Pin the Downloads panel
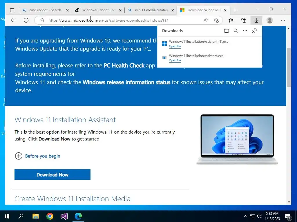The height and width of the screenshot is (222, 297). [255, 31]
